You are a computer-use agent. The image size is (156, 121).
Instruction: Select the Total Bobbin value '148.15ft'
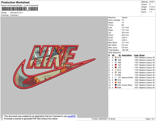pos(125,50)
